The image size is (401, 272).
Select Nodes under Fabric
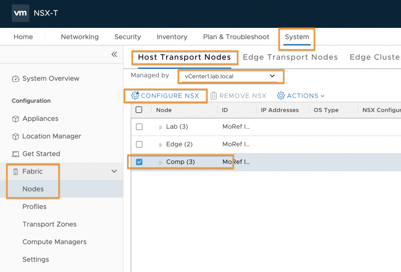tap(33, 189)
